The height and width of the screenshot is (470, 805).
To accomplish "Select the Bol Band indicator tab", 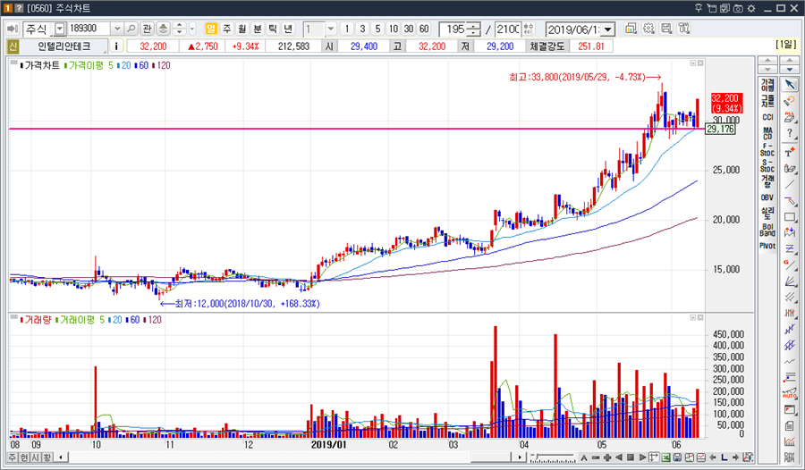I will 768,230.
